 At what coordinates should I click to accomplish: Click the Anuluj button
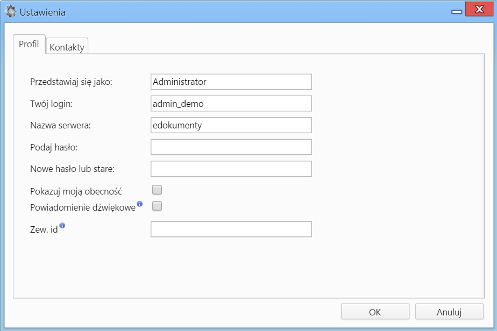tap(449, 312)
